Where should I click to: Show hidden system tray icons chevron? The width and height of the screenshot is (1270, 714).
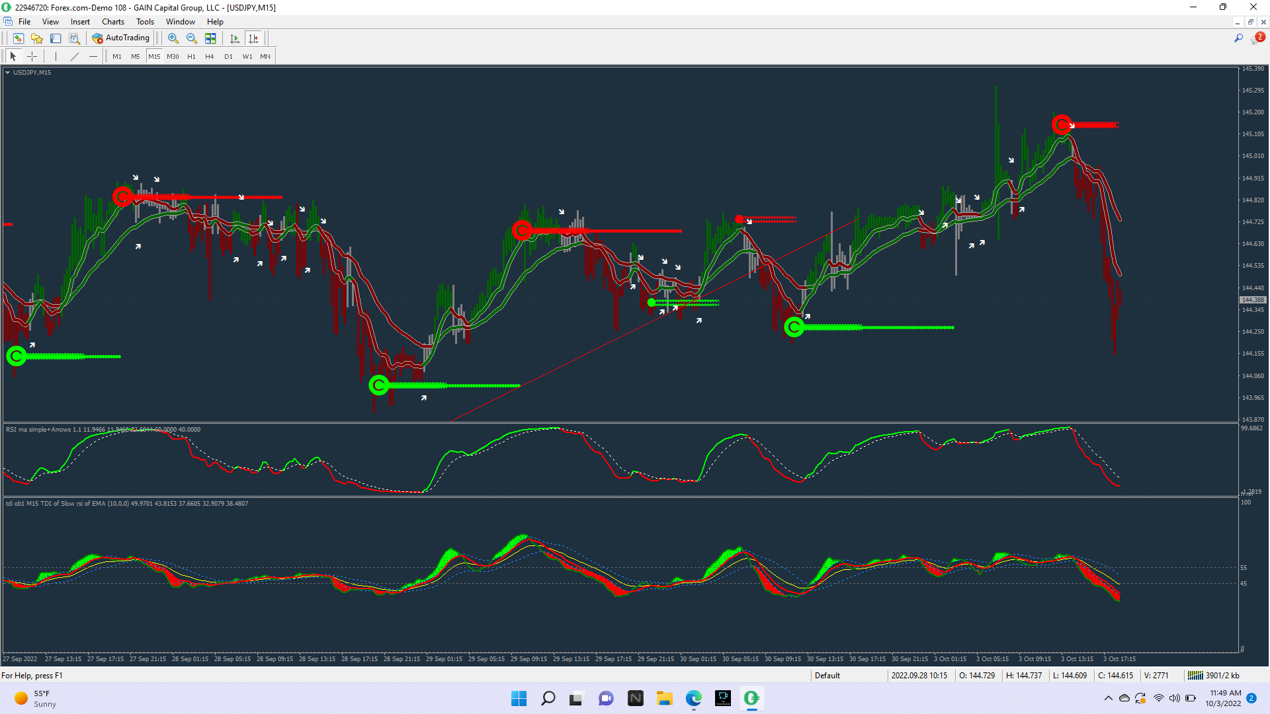click(x=1108, y=698)
